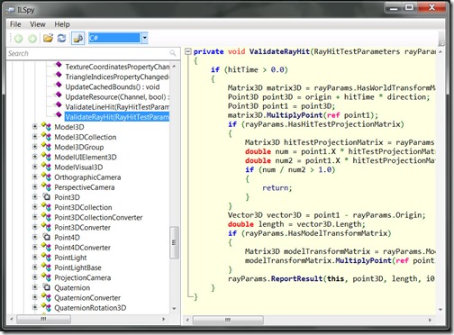
Task: Click code panel scroll right arrow
Action: click(430, 320)
